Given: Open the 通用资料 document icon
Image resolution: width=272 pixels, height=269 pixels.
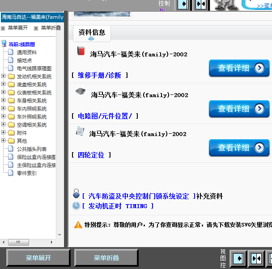Looking at the screenshot, I should click(x=11, y=52).
